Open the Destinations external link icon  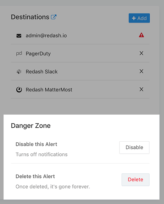click(53, 17)
